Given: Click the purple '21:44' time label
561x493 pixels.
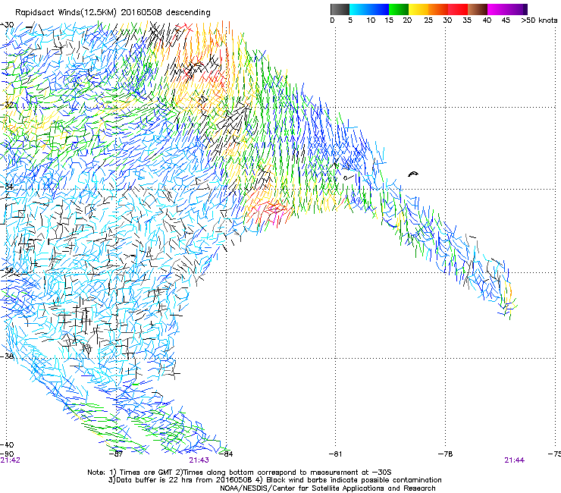Looking at the screenshot, I should coord(515,460).
